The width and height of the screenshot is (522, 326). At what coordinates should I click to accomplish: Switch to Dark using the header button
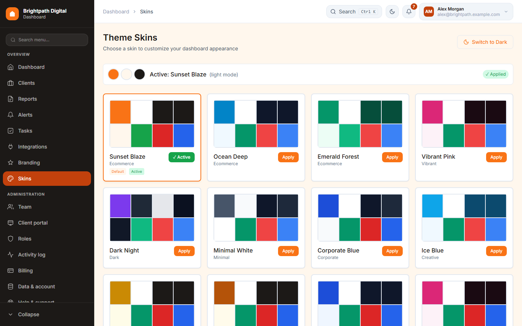pyautogui.click(x=485, y=42)
